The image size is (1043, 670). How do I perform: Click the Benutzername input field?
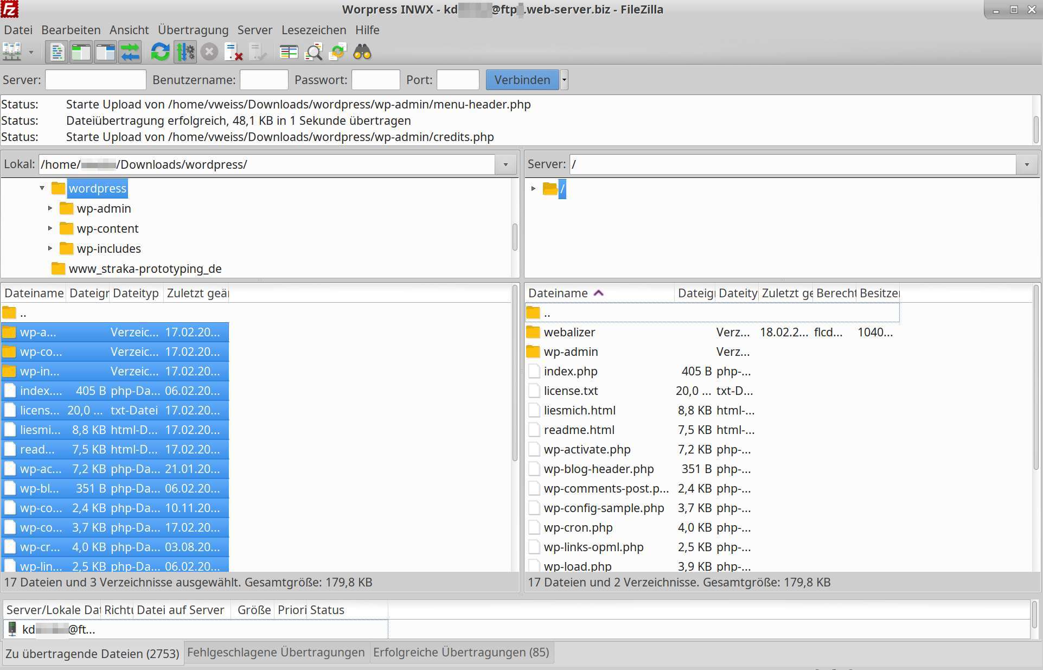pyautogui.click(x=264, y=80)
